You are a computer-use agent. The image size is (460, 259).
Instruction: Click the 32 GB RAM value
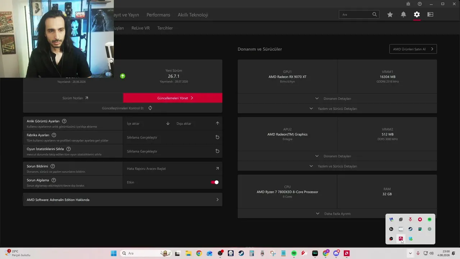click(387, 194)
